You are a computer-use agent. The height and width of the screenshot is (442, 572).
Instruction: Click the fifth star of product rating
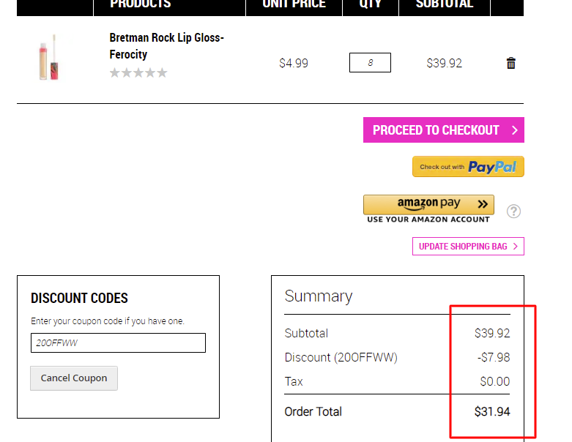pos(162,73)
